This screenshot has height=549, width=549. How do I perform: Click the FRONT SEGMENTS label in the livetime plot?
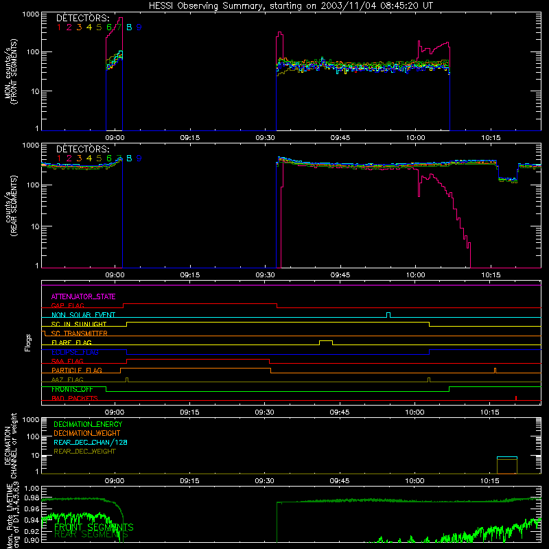click(94, 527)
